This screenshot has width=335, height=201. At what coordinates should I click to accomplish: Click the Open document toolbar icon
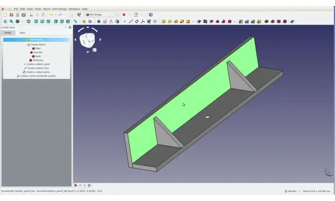pyautogui.click(x=12, y=15)
